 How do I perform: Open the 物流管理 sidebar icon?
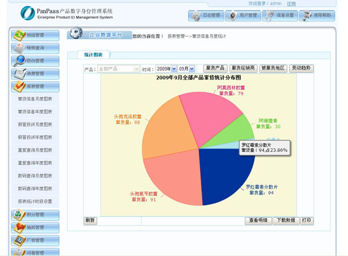pos(19,35)
